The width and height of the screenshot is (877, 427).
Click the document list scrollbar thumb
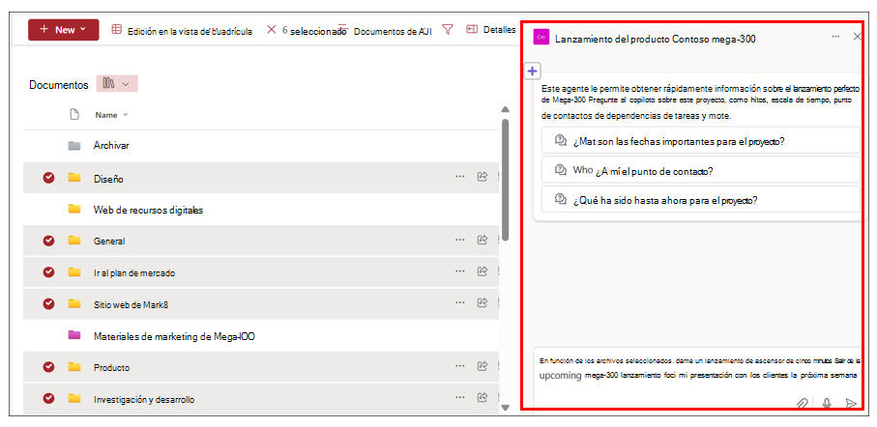coord(505,180)
